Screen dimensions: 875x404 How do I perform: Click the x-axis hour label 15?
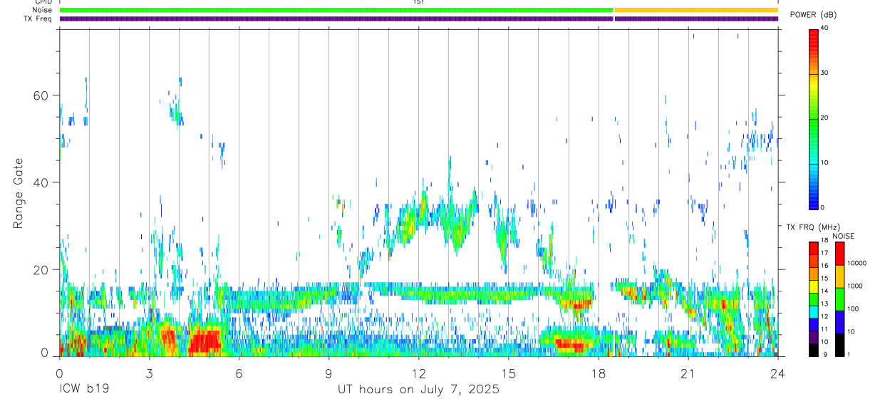[509, 373]
